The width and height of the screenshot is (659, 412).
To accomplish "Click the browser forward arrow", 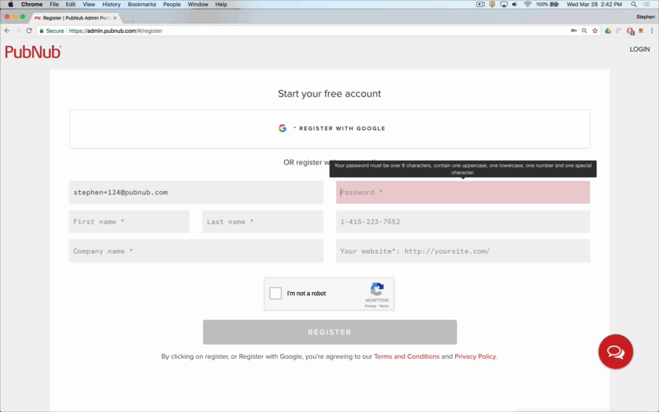I will 17,31.
